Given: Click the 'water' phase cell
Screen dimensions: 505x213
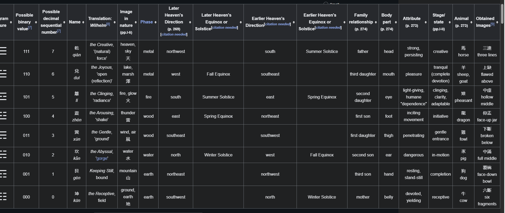Looking at the screenshot, I should 149,155.
